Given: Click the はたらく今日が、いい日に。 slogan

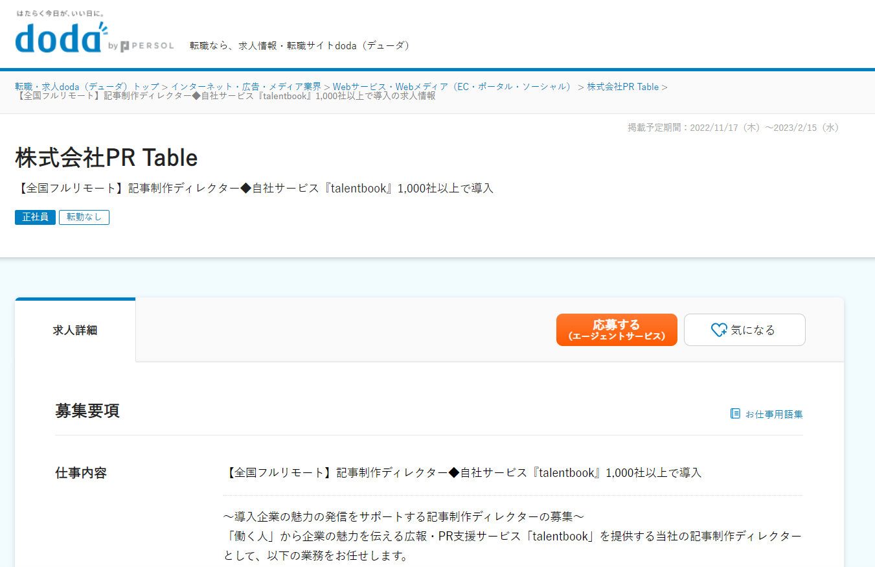Looking at the screenshot, I should [x=60, y=13].
